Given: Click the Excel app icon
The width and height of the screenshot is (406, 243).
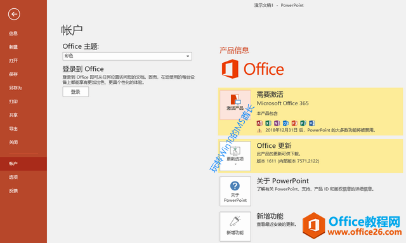Looking at the screenshot, I should [x=268, y=123].
